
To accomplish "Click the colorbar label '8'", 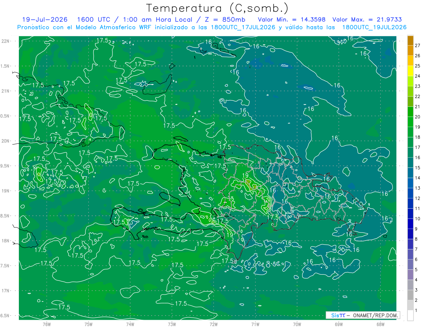I will click(416, 239).
